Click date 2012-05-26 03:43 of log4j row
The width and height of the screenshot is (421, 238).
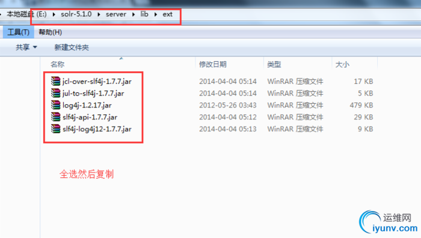pyautogui.click(x=228, y=106)
